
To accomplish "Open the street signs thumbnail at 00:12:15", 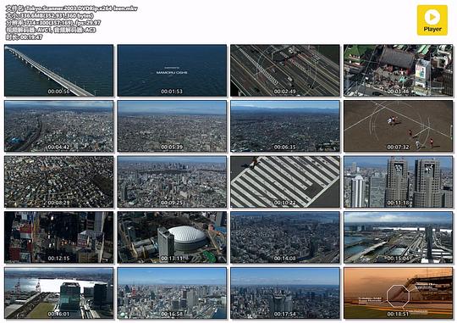I will (x=59, y=237).
